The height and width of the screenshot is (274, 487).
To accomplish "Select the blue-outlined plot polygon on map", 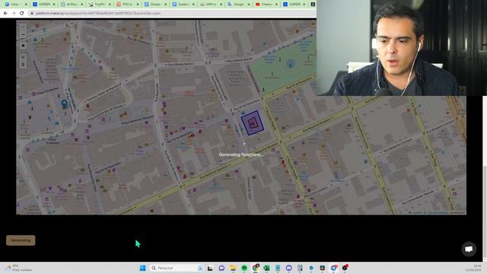I will [253, 123].
